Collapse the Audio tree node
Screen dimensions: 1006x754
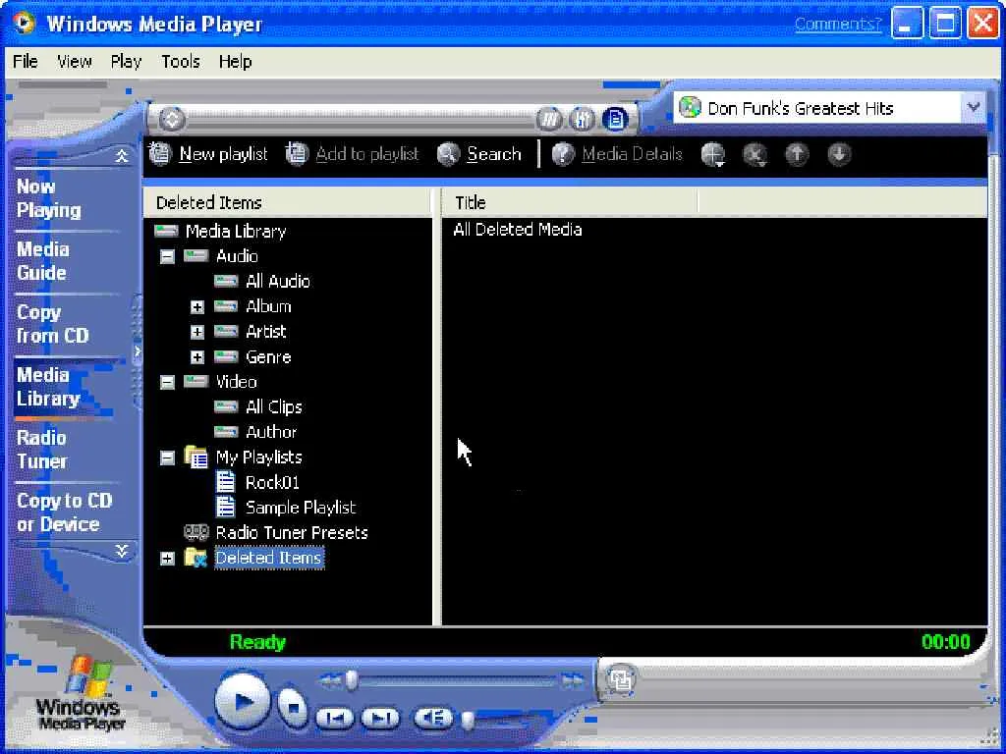pos(167,256)
